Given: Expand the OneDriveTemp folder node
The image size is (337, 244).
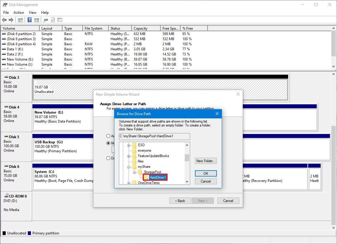Looking at the screenshot, I should 129,183.
